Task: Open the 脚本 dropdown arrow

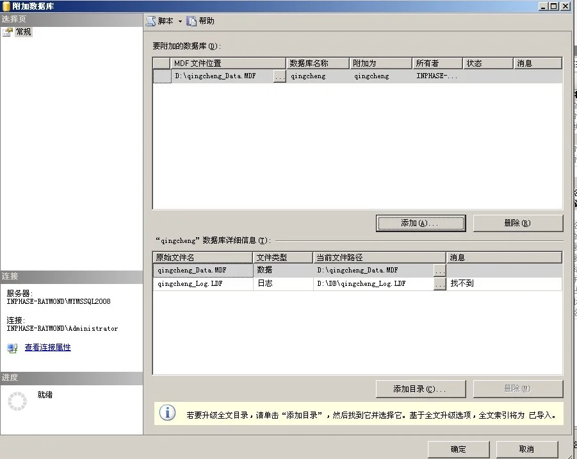Action: 180,22
